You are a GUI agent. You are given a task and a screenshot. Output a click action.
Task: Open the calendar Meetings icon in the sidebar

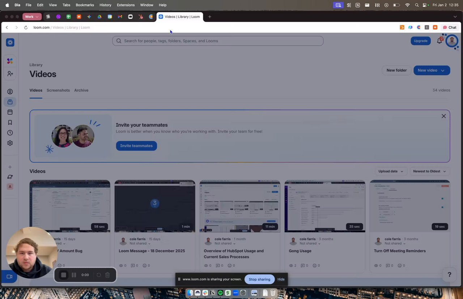tap(10, 112)
